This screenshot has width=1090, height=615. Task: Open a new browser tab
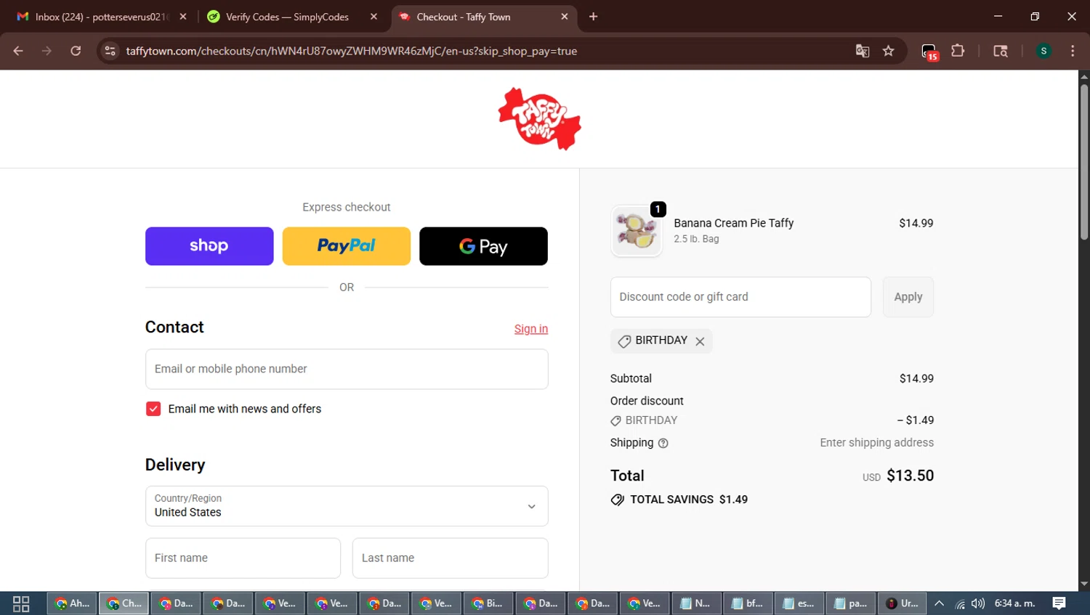coord(593,17)
